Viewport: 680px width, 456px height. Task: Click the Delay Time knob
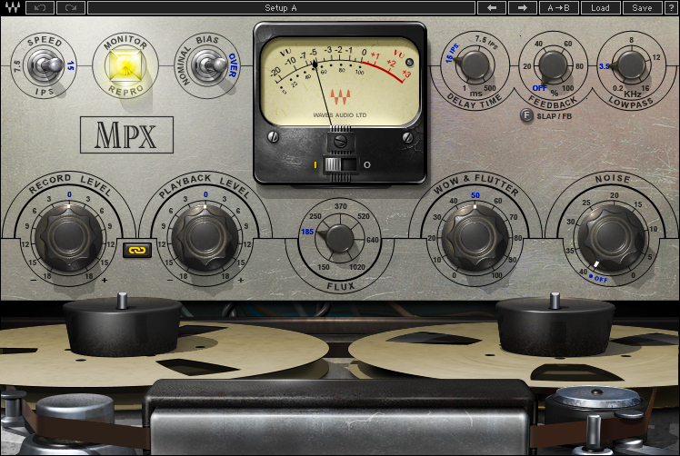475,65
